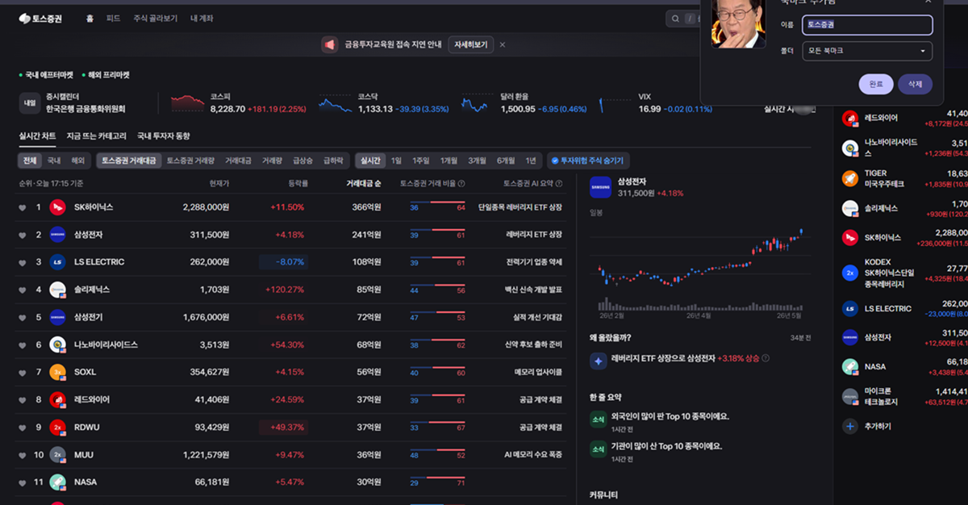The height and width of the screenshot is (505, 968).
Task: Click help icon beside 토스증권 AI 요약
Action: pyautogui.click(x=558, y=183)
